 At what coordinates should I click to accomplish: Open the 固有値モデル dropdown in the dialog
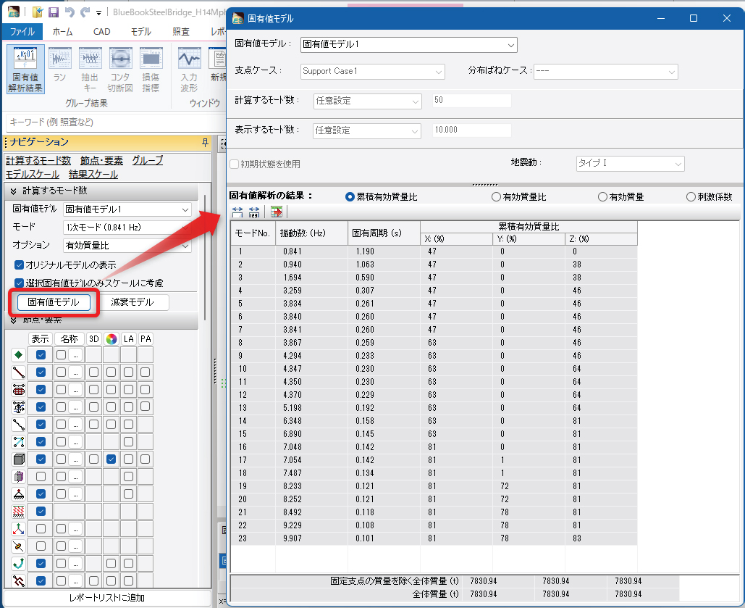tap(408, 45)
